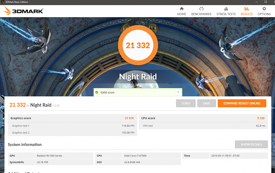Click the 3DMark logo
The image size is (275, 173).
tap(23, 11)
